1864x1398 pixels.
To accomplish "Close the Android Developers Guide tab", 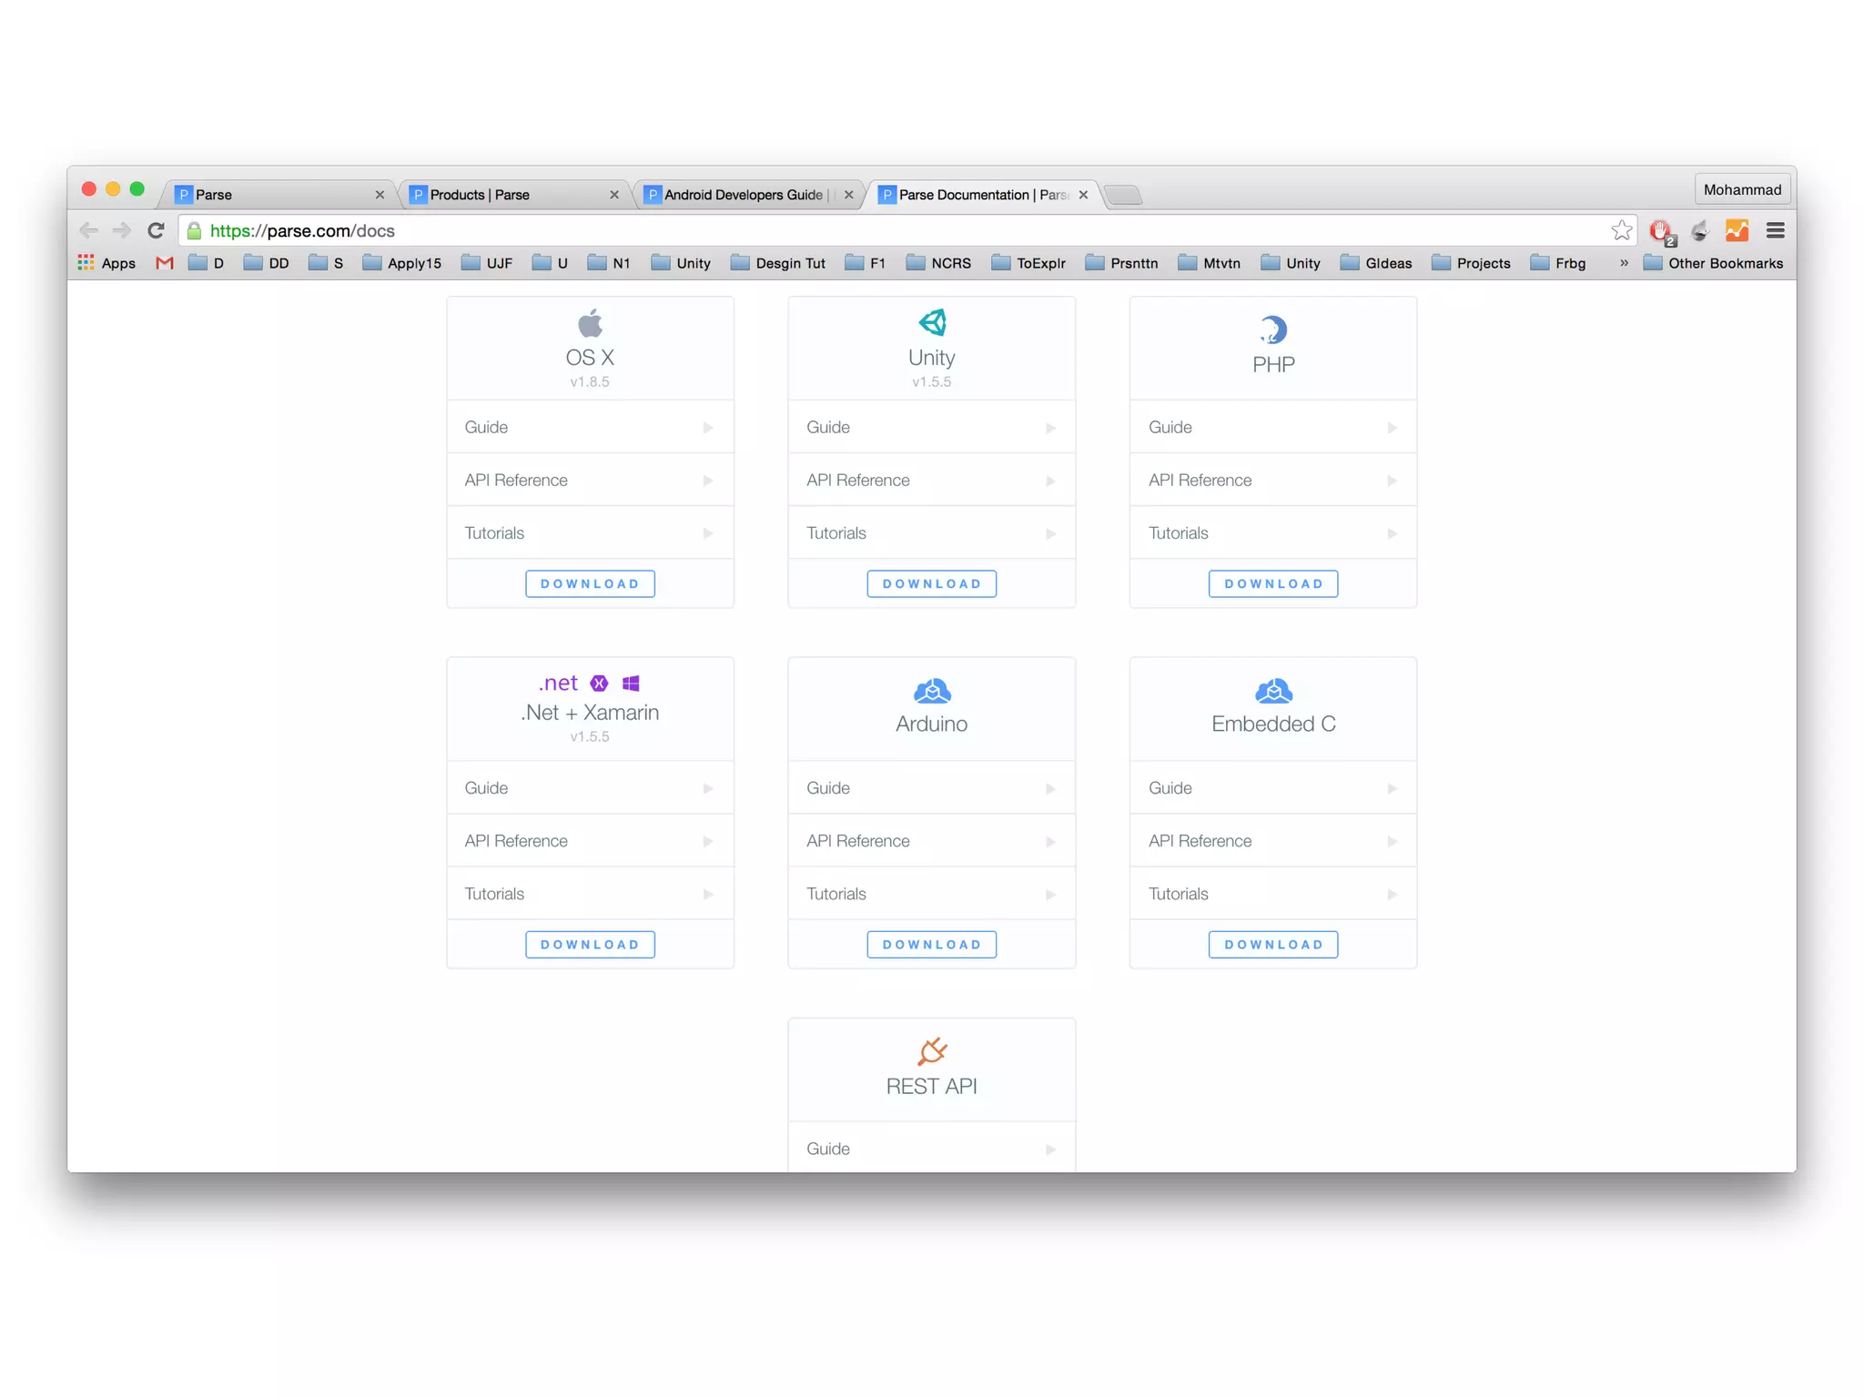I will (848, 195).
